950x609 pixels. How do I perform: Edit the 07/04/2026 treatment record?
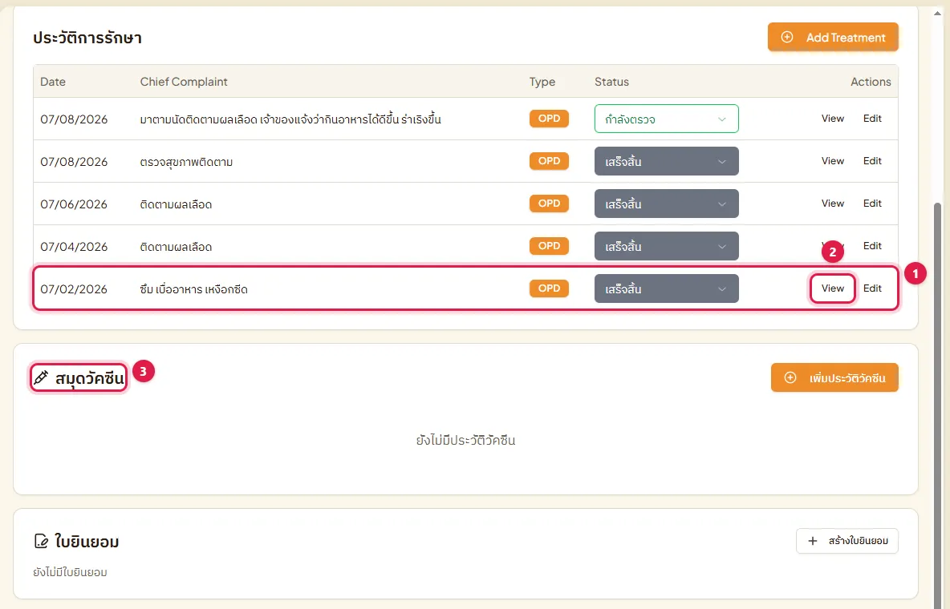click(x=872, y=246)
